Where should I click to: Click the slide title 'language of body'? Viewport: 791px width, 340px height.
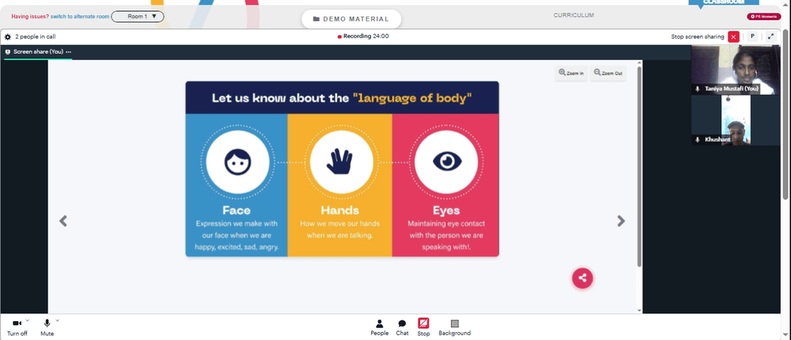(x=412, y=98)
